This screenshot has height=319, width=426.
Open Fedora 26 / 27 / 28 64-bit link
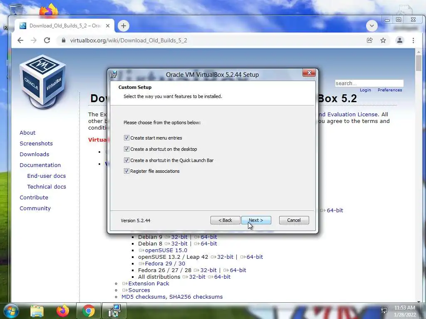[238, 270]
